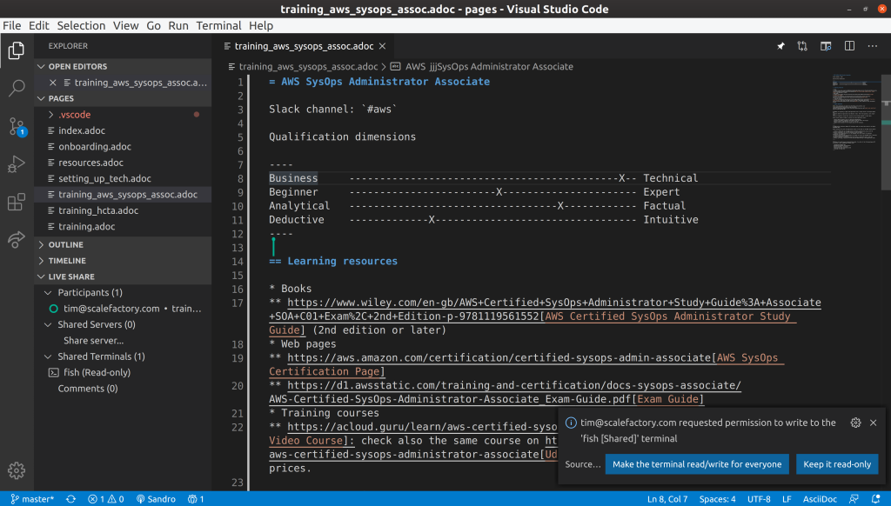Click the LF end-of-line indicator
This screenshot has height=506, width=891.
[x=787, y=499]
